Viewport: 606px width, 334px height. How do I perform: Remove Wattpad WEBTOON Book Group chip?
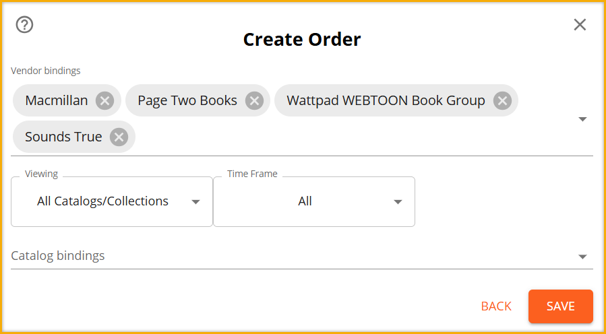tap(502, 101)
